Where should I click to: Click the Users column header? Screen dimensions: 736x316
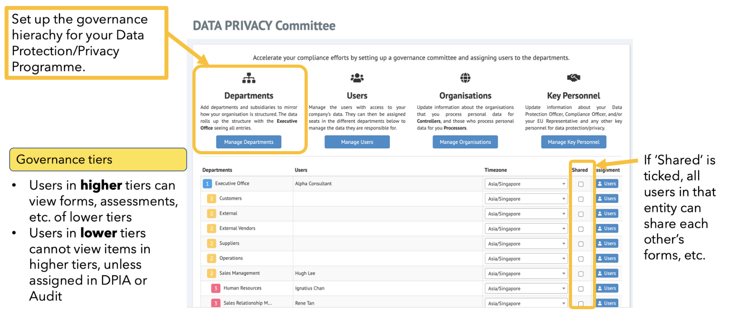point(301,170)
